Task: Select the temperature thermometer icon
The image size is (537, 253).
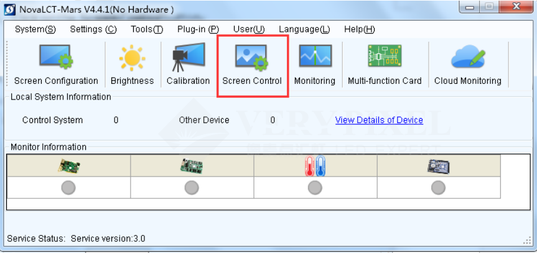Action: (x=315, y=166)
